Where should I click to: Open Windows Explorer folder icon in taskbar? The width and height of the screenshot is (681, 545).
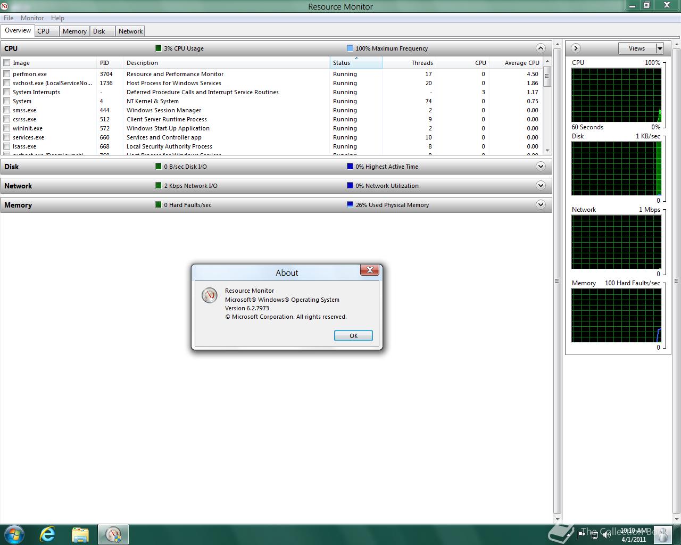(x=80, y=534)
